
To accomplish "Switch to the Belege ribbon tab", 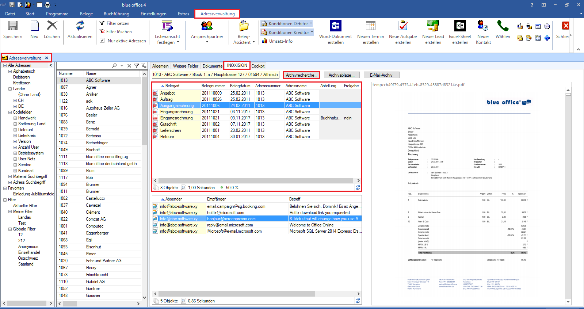I will (87, 14).
